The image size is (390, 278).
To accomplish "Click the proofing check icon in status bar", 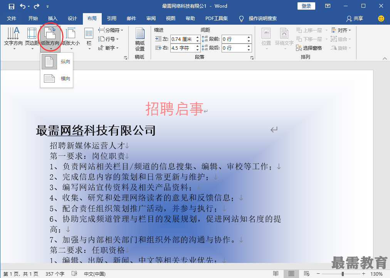I will [x=74, y=274].
